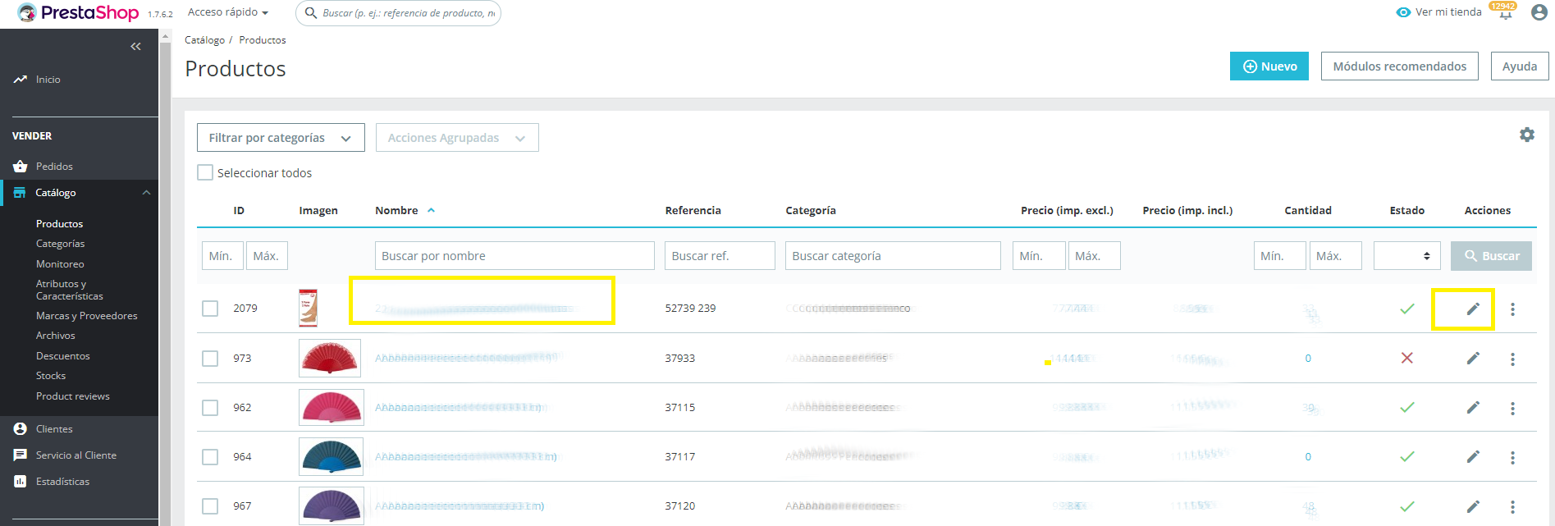Image resolution: width=1555 pixels, height=526 pixels.
Task: Click the Nuevo button
Action: click(1269, 66)
